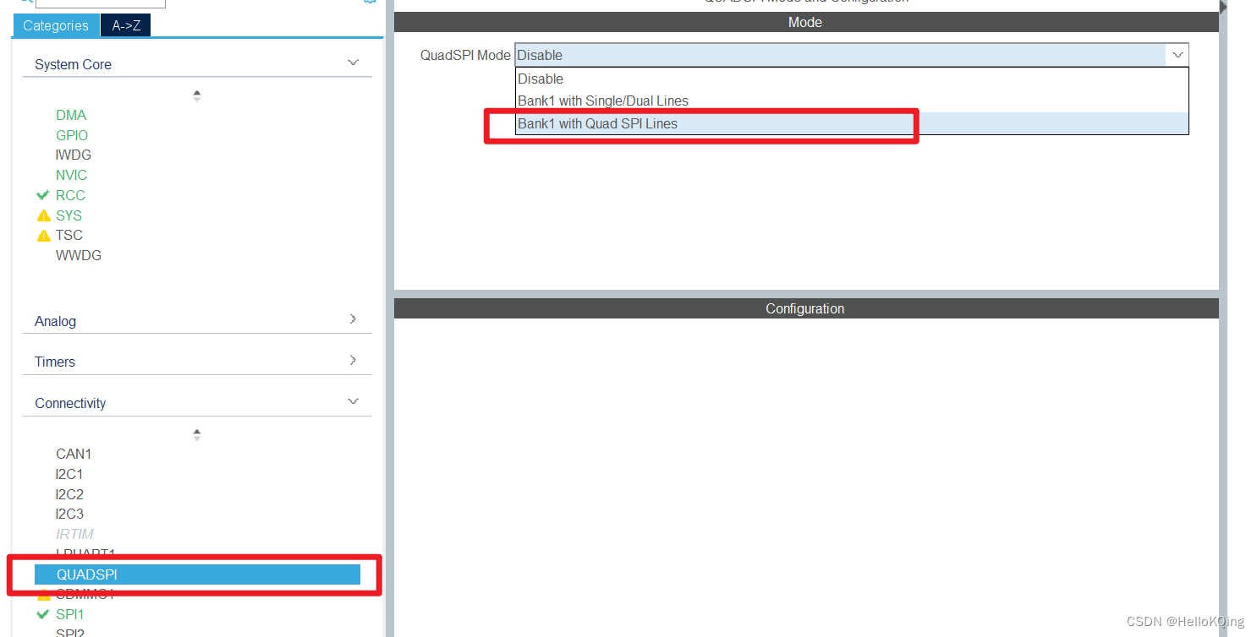Screen dimensions: 1257x637
Task: Switch to the A->Z tab
Action: point(126,25)
